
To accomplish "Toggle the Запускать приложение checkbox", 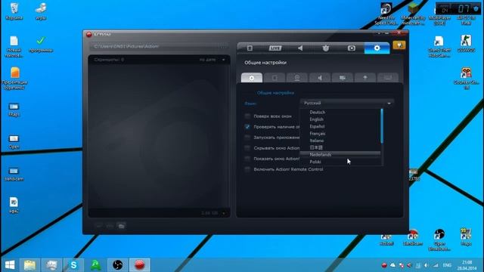I will tap(247, 138).
